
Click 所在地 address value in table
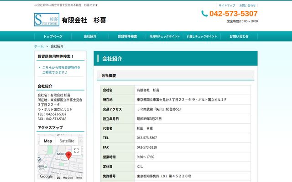pyautogui.click(x=182, y=100)
